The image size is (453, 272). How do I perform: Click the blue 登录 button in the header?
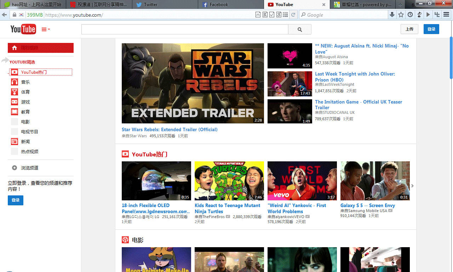[x=431, y=29]
